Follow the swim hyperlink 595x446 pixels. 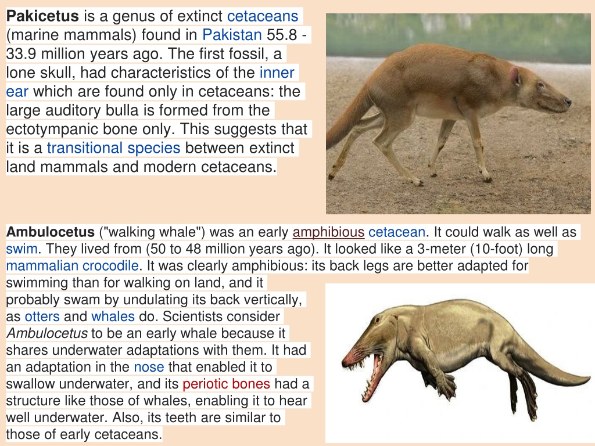coord(21,249)
